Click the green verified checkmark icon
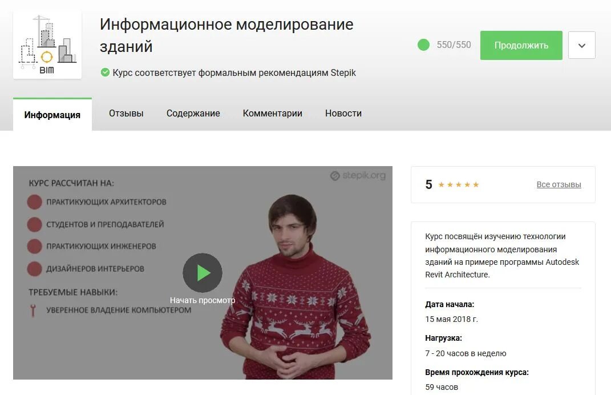The image size is (611, 395). pos(105,72)
